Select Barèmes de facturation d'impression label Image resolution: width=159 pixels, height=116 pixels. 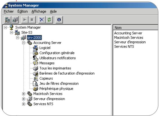click(x=67, y=73)
